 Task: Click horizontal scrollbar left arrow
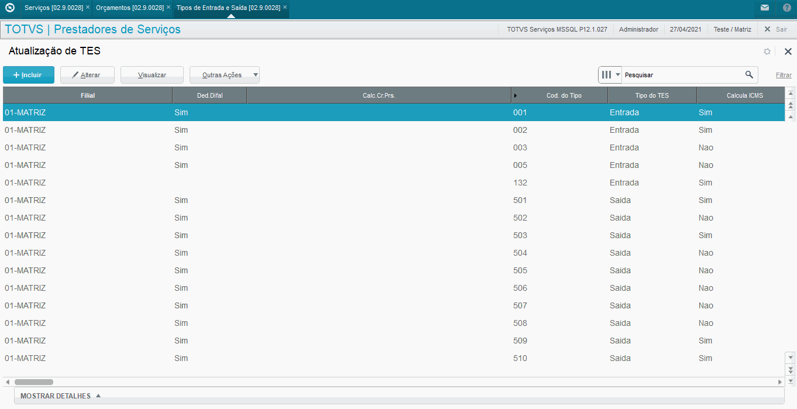7,382
